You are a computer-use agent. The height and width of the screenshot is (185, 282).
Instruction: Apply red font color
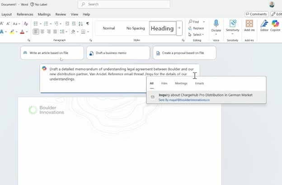pyautogui.click(x=22, y=32)
